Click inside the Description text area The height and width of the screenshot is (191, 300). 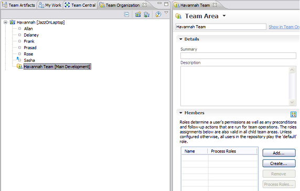[x=235, y=86]
